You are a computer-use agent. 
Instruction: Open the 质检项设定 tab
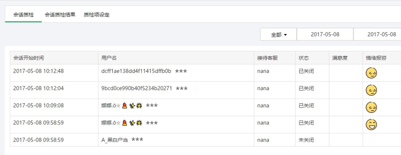[x=97, y=15]
